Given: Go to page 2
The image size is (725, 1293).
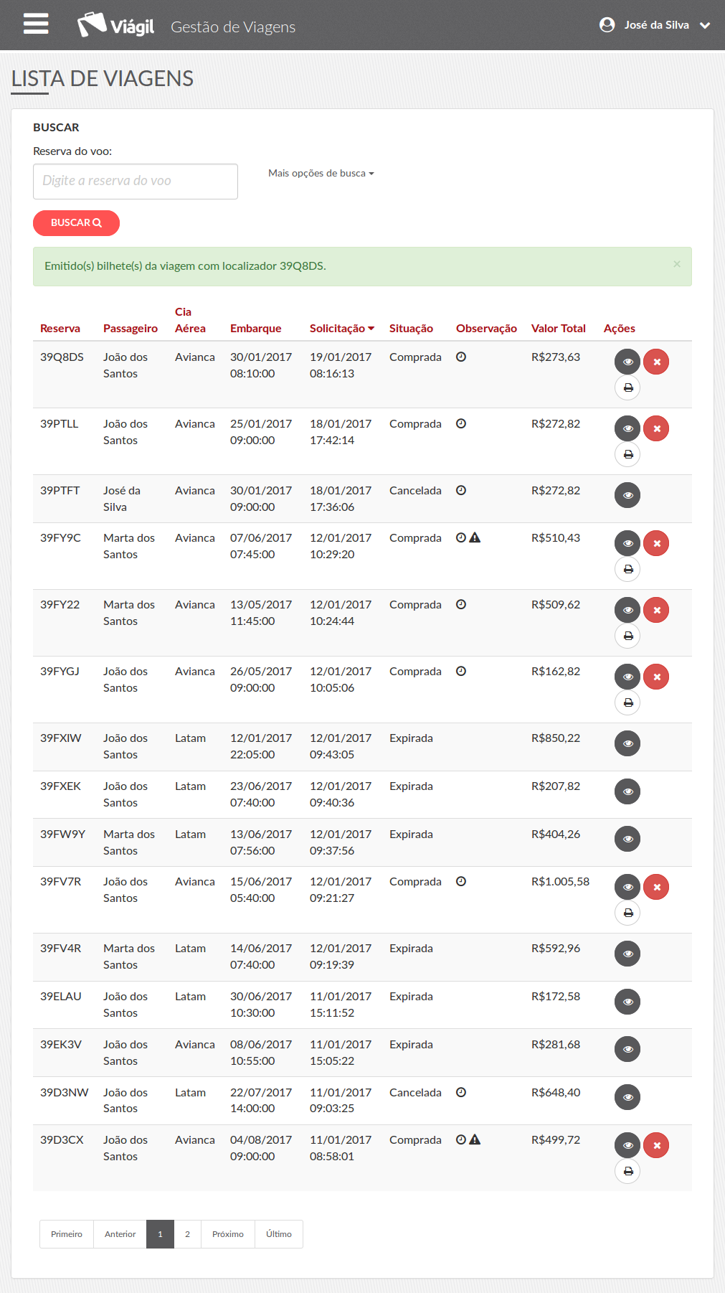Looking at the screenshot, I should point(187,1234).
